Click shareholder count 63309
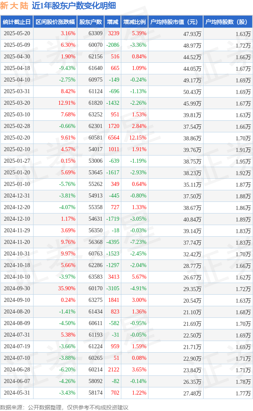 pos(95,34)
